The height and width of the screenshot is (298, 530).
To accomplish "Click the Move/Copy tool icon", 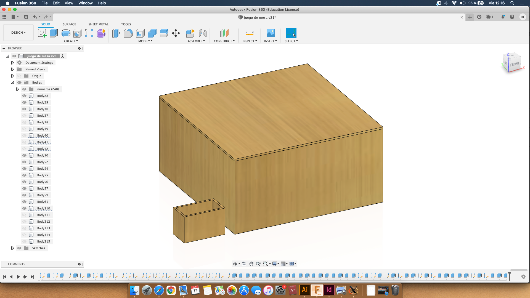I will tap(176, 33).
